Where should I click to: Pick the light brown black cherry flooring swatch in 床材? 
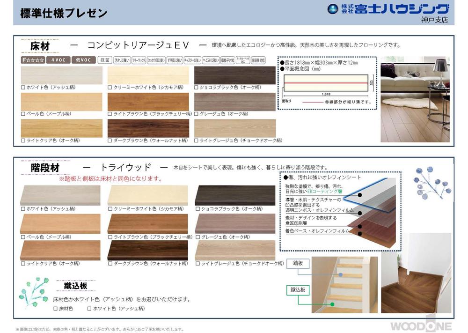point(148,102)
